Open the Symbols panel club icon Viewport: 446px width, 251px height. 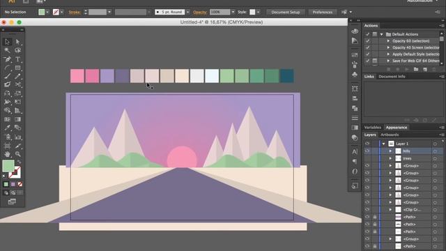[355, 75]
